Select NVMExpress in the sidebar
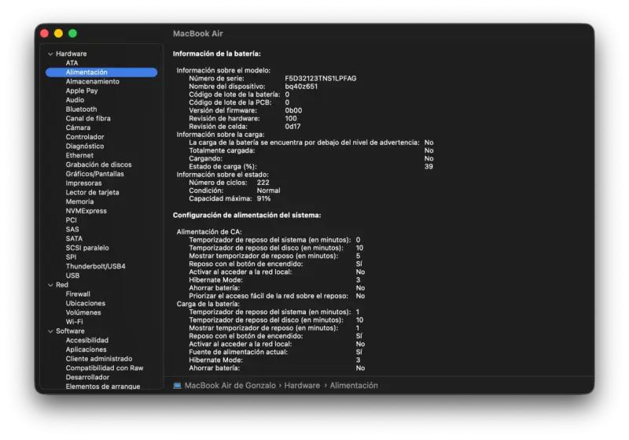 (86, 211)
